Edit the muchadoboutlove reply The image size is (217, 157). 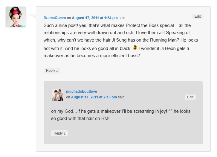(190, 97)
